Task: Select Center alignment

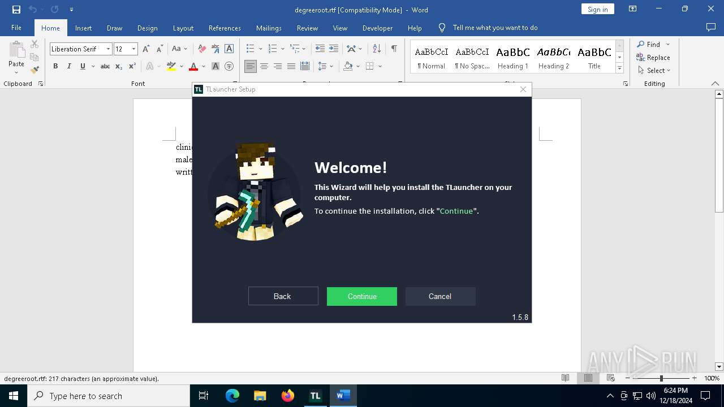Action: pos(264,66)
